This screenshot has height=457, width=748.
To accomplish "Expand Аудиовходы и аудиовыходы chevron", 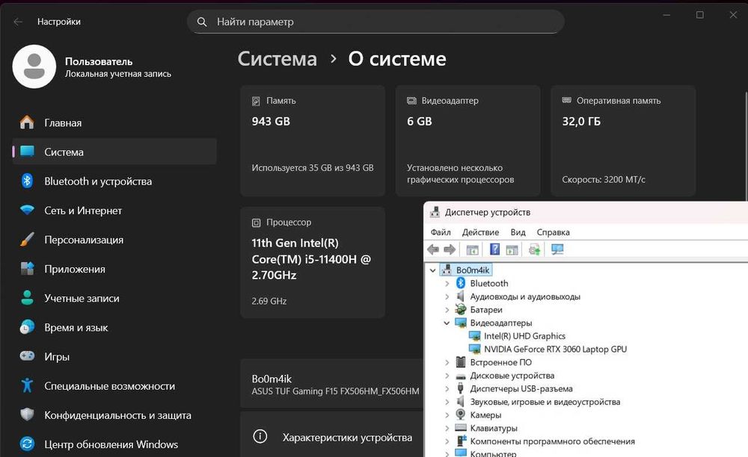I will (447, 296).
